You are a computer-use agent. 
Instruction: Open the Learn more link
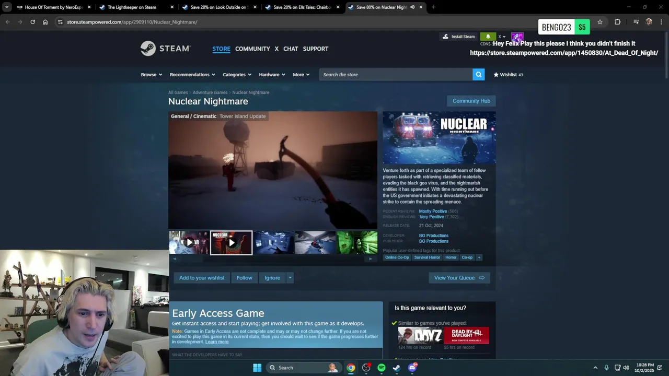[x=217, y=342]
